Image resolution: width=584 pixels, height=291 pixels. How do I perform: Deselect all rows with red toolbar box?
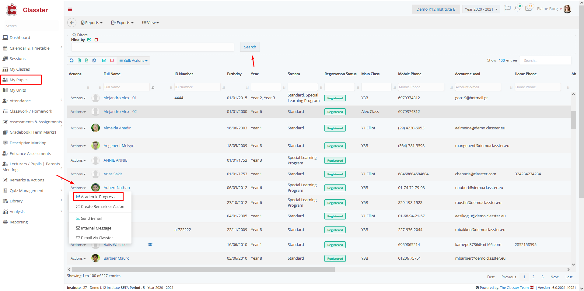coord(112,61)
